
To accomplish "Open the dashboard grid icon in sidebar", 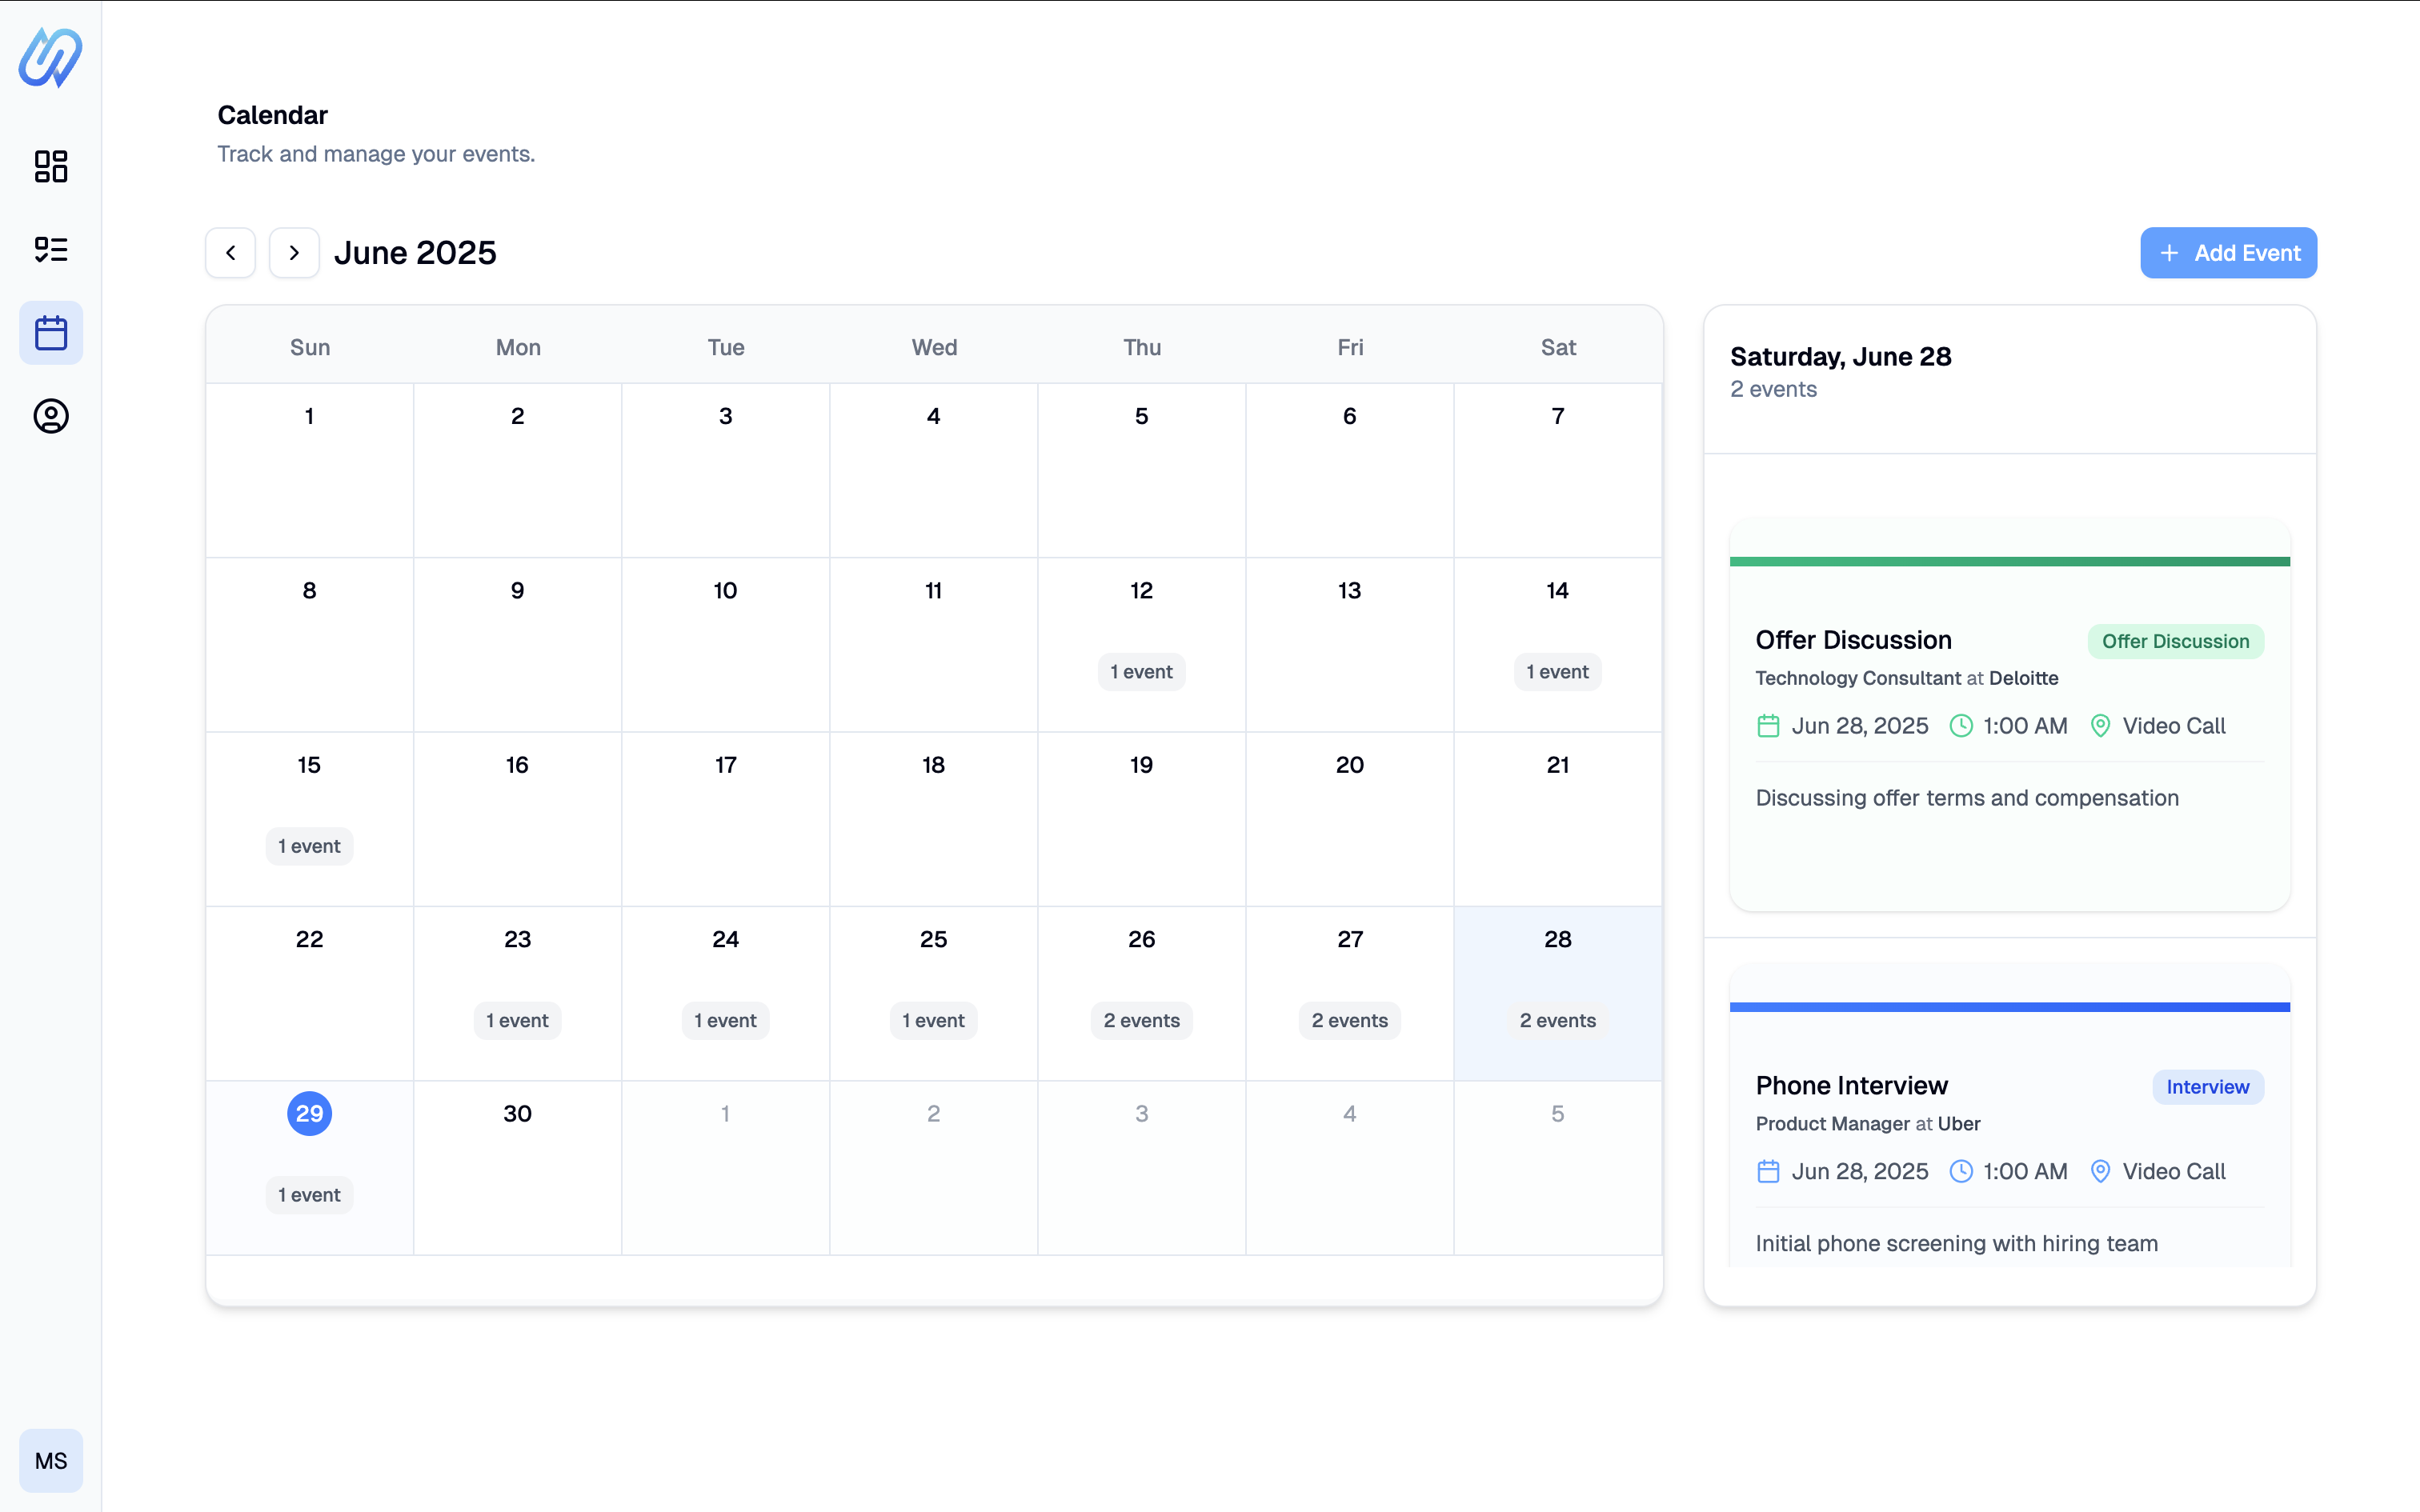I will [x=51, y=166].
